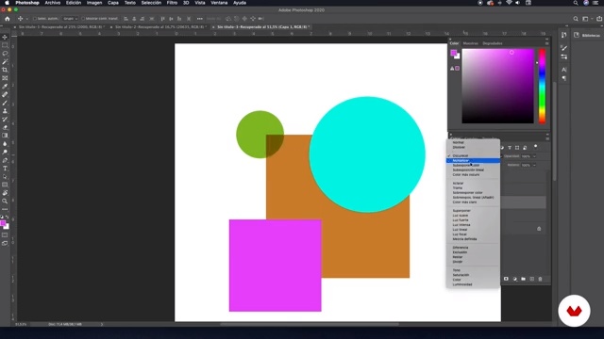Viewport: 604px width, 339px height.
Task: Select the Move tool in the toolbox
Action: (x=5, y=38)
